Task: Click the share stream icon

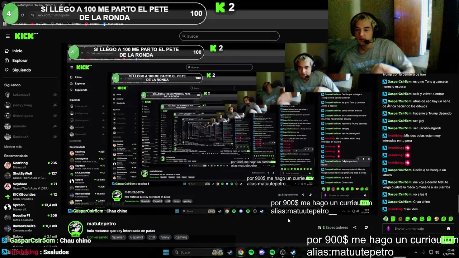Action: coord(355,228)
